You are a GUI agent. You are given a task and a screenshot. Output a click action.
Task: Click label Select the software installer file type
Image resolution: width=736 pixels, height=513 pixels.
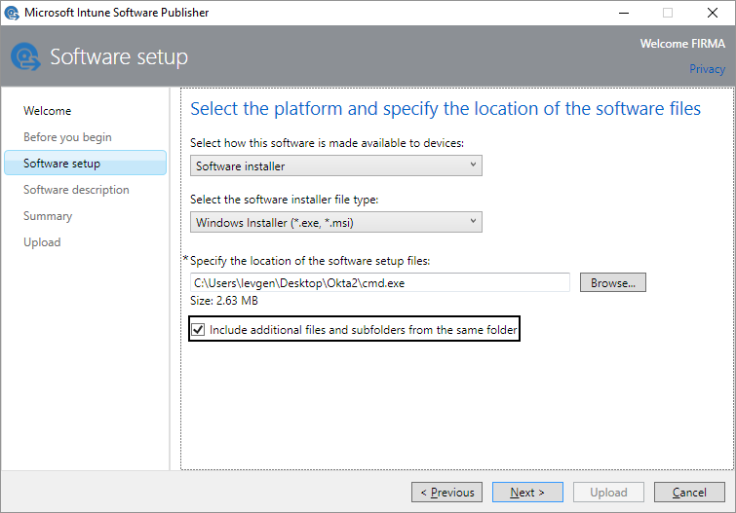tap(284, 200)
